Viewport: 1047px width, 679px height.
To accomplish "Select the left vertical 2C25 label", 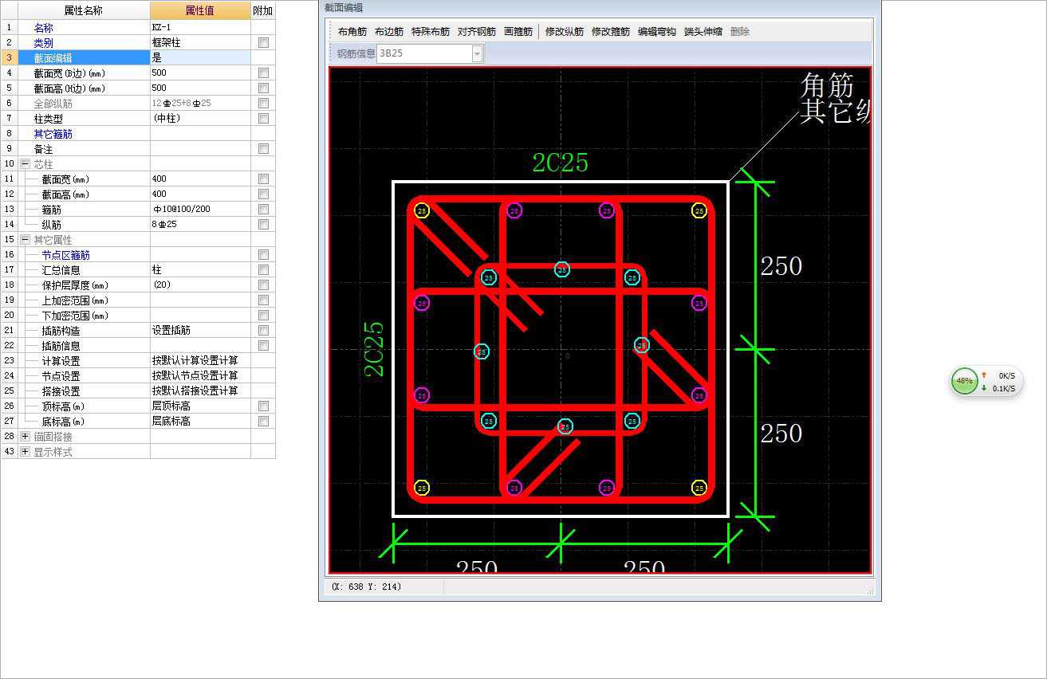I will 374,349.
